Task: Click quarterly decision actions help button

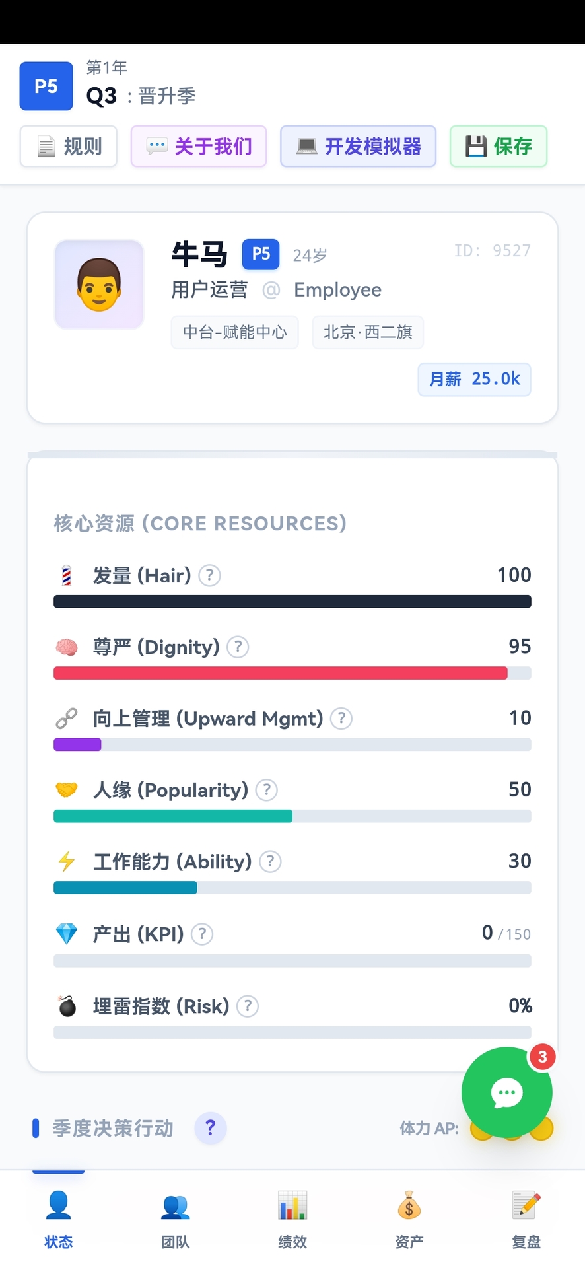Action: coord(211,1128)
